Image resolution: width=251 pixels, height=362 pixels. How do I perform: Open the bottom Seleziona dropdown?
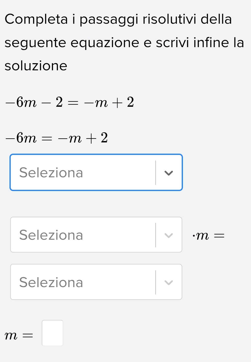point(96,282)
